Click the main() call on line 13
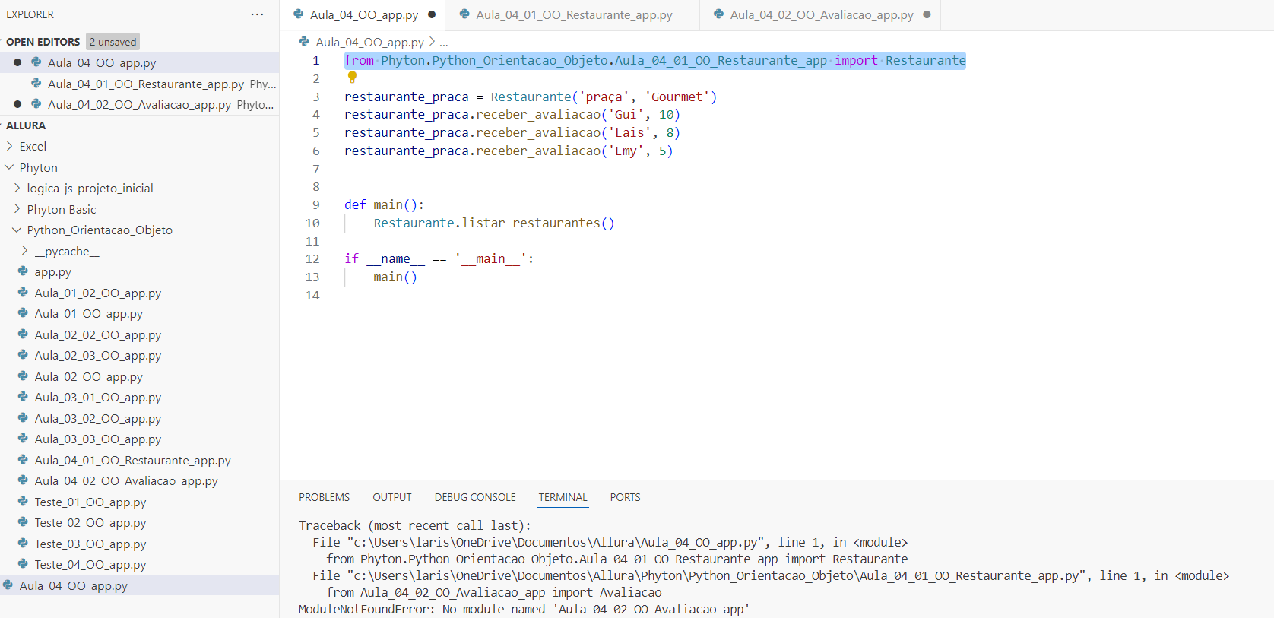This screenshot has height=618, width=1274. pos(395,277)
